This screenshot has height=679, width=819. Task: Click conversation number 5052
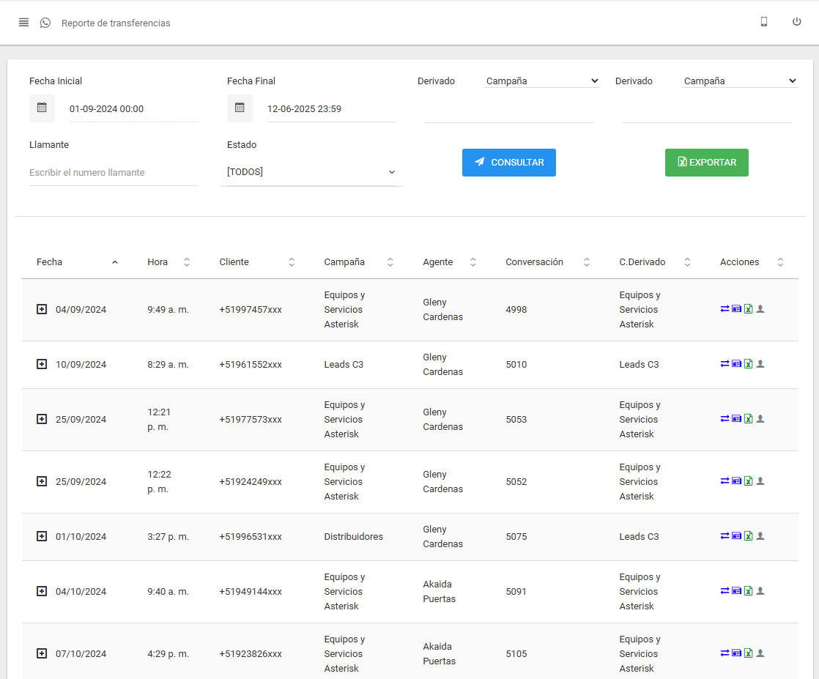point(516,481)
